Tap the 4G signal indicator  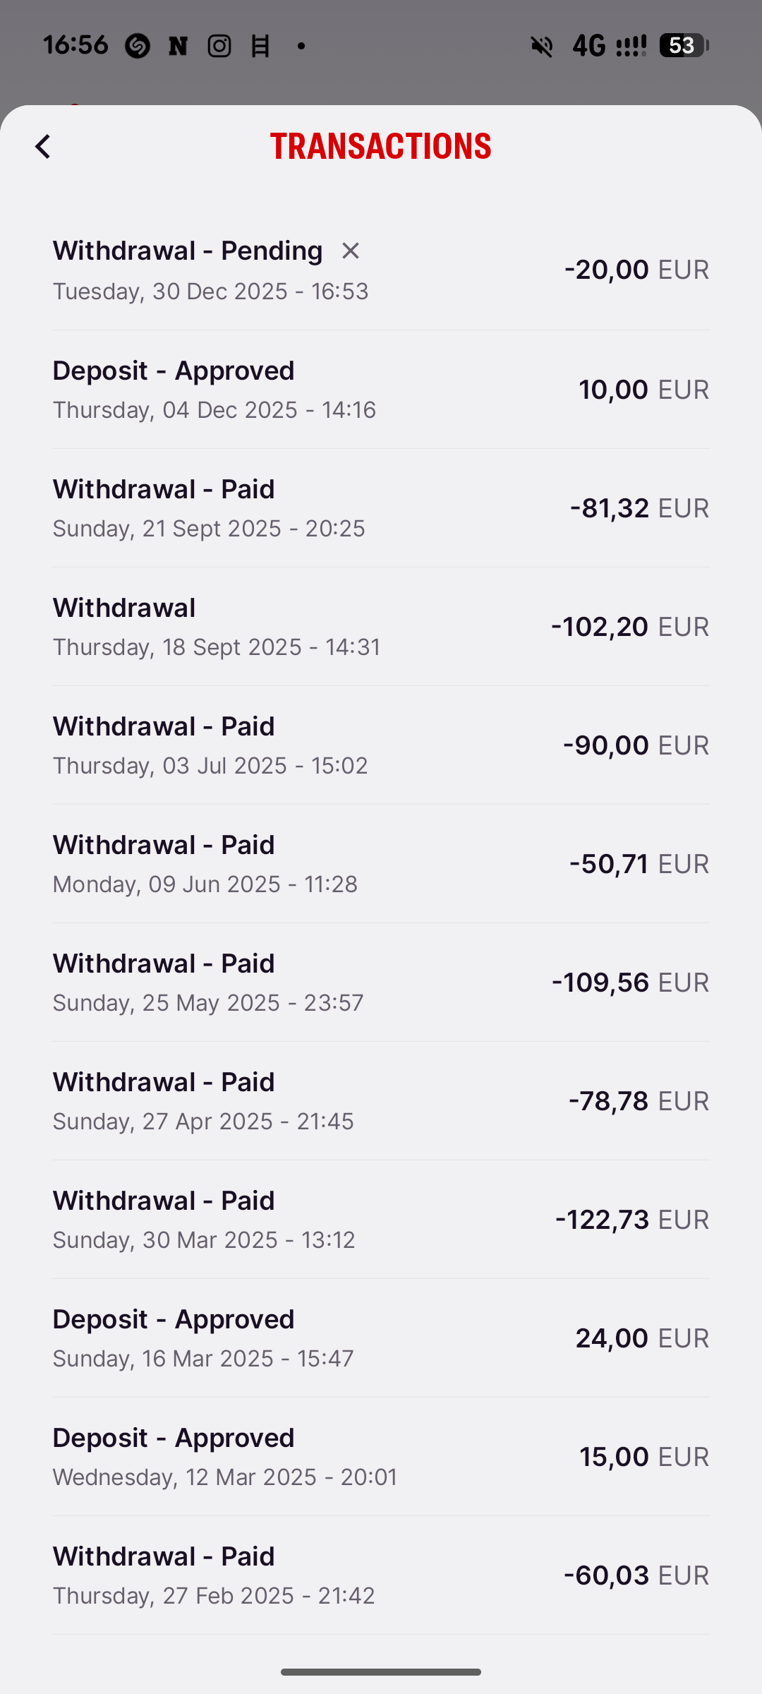(x=589, y=47)
